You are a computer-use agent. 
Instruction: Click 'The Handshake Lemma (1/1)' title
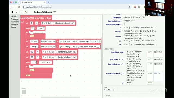click(x=45, y=12)
